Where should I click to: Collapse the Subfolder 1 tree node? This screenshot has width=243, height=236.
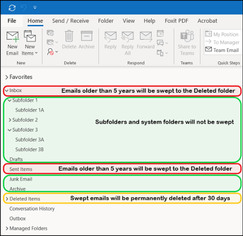(x=10, y=101)
